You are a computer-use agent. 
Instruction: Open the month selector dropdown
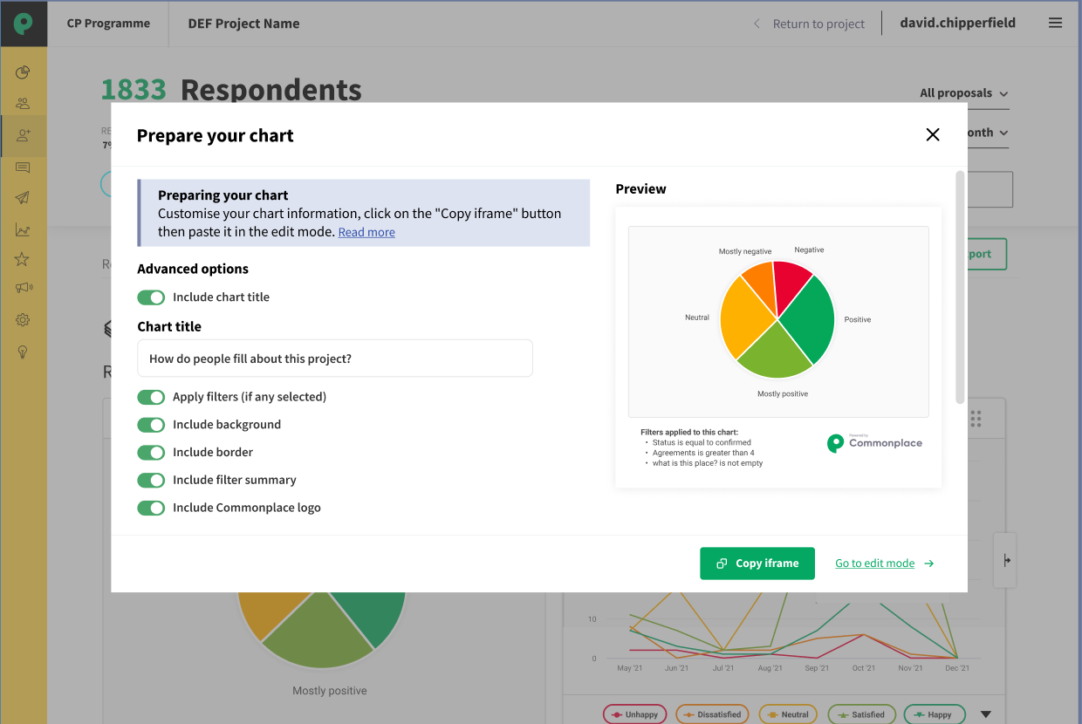click(x=988, y=133)
